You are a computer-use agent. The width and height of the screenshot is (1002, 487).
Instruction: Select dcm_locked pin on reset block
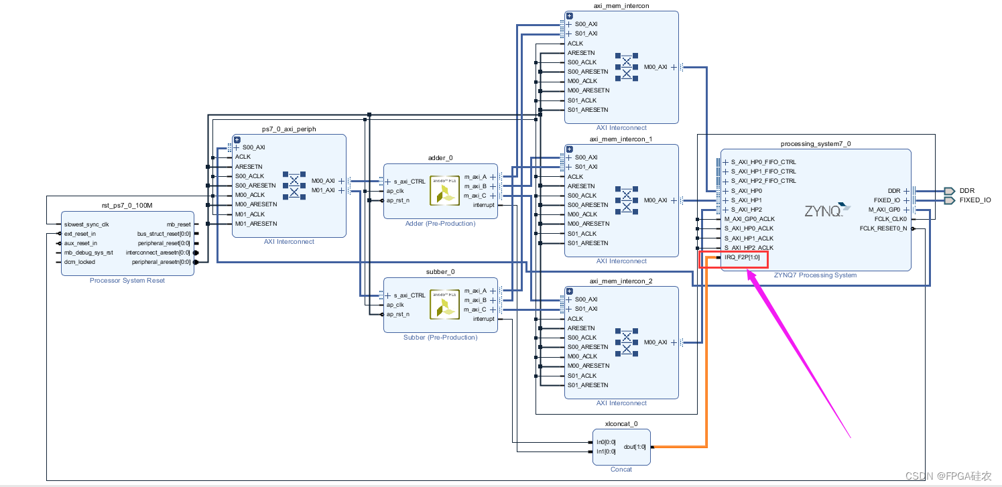click(x=79, y=262)
